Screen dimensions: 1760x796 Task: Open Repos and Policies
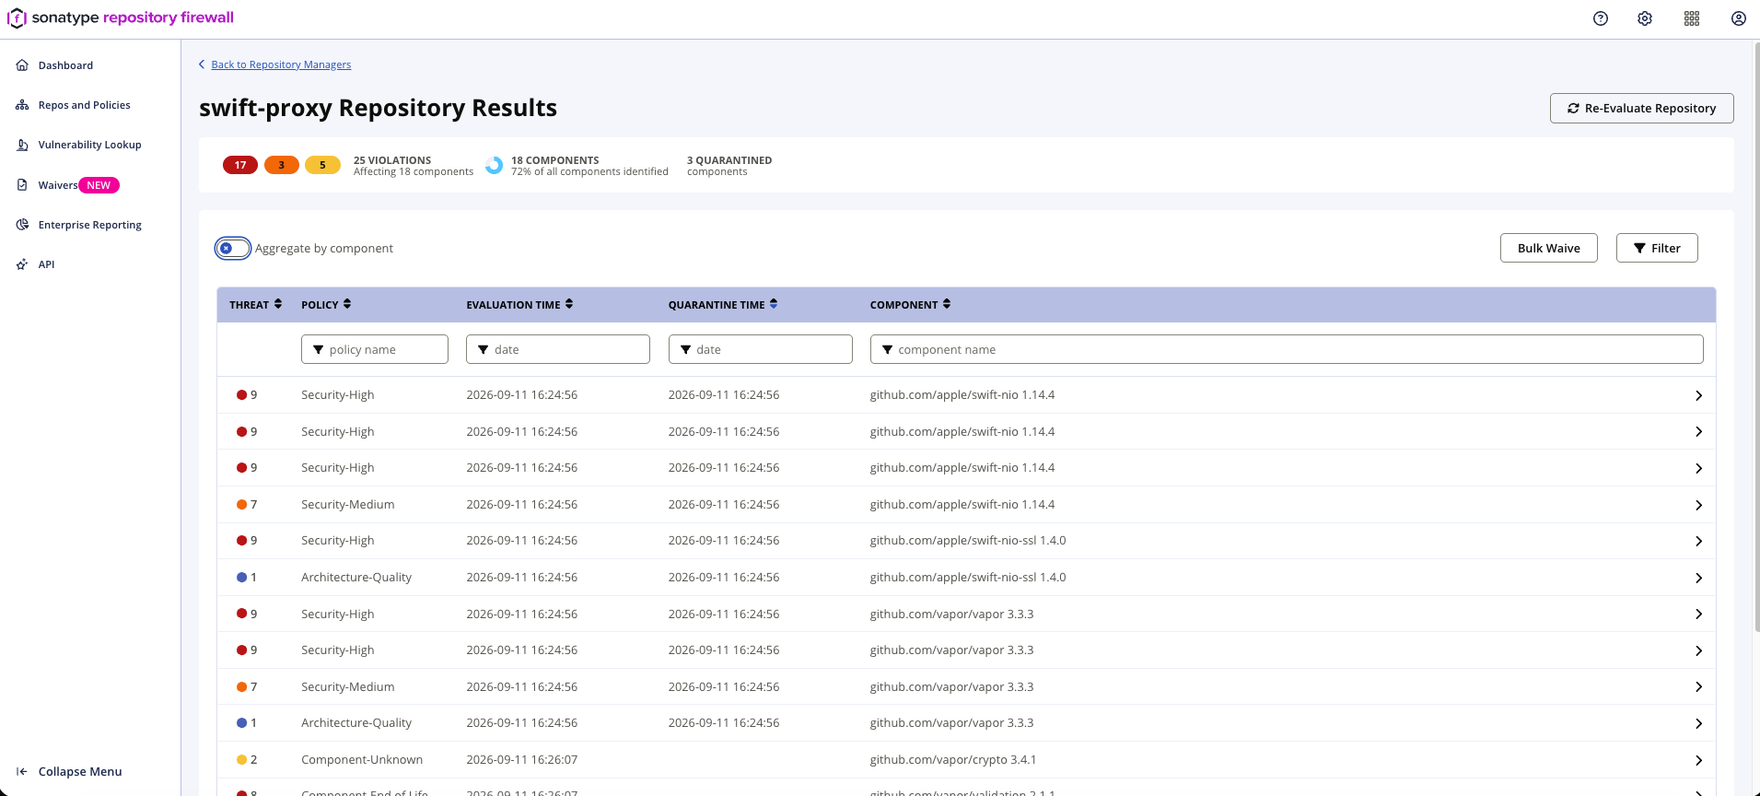tap(84, 105)
